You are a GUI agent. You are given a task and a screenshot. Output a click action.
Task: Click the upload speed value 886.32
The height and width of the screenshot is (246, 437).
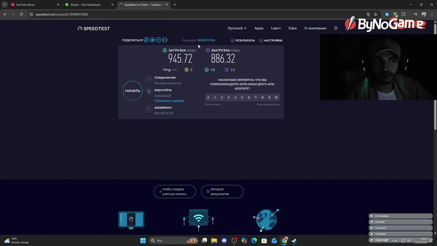[x=223, y=59]
